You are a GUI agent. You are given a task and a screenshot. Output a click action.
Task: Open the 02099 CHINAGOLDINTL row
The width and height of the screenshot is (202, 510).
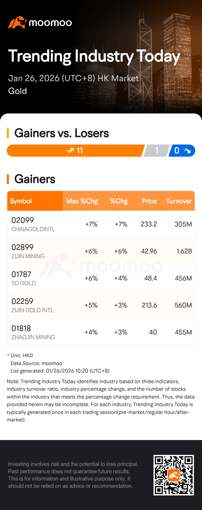[101, 224]
